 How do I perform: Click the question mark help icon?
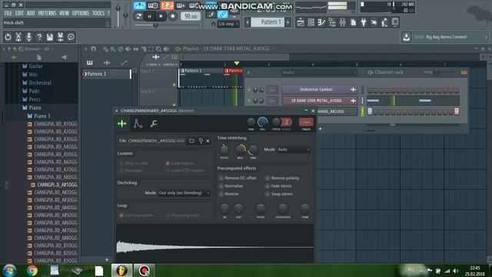(39, 37)
